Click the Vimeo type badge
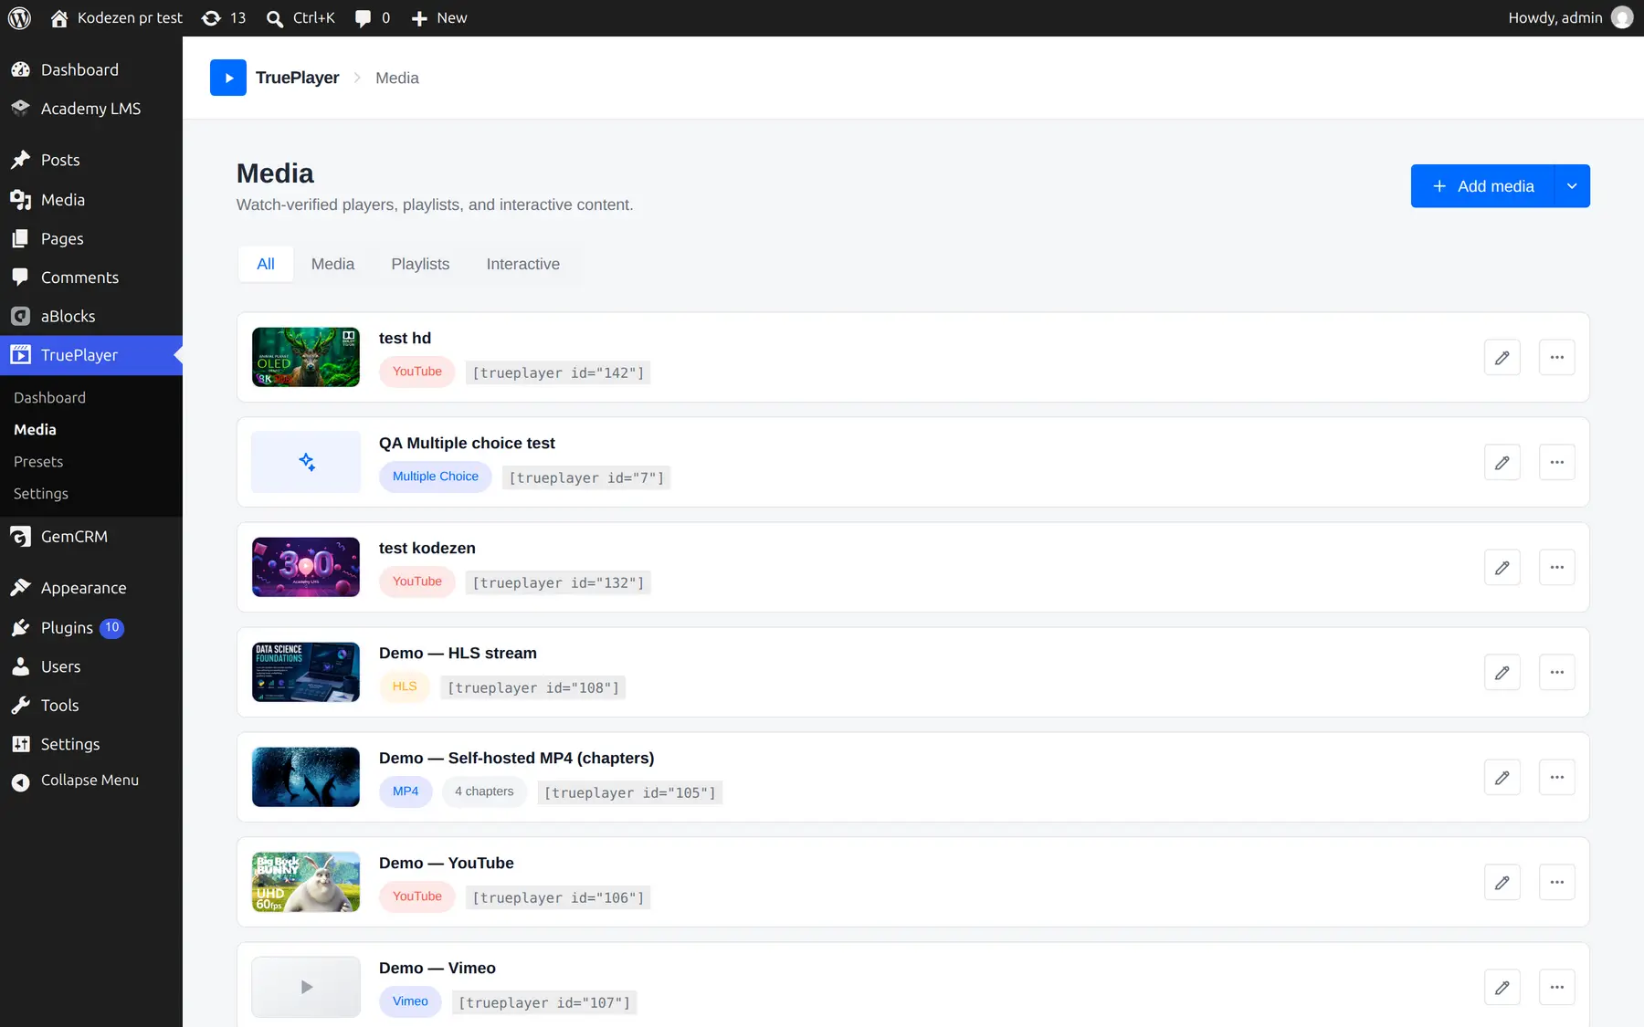1644x1027 pixels. point(410,1001)
